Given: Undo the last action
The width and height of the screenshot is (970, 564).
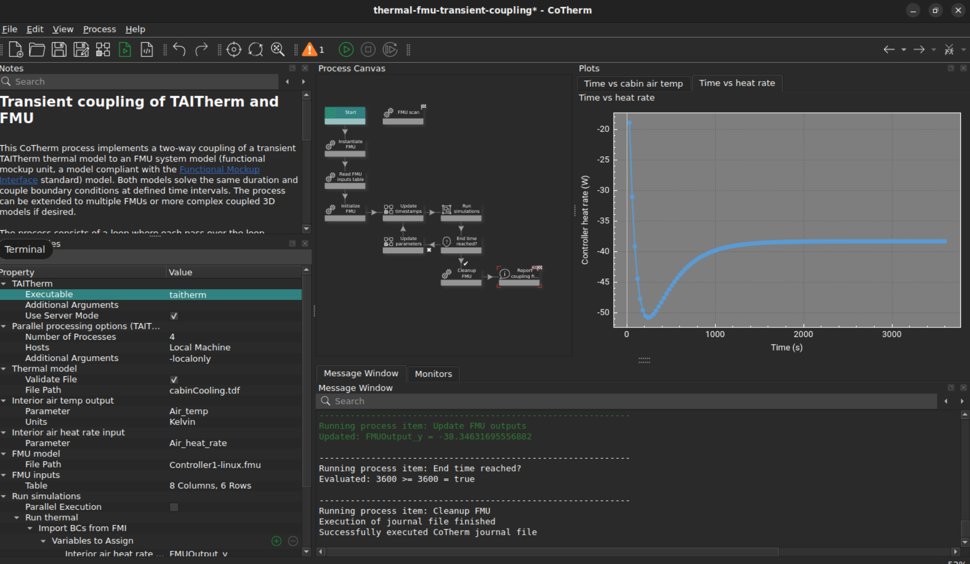Looking at the screenshot, I should click(x=179, y=49).
